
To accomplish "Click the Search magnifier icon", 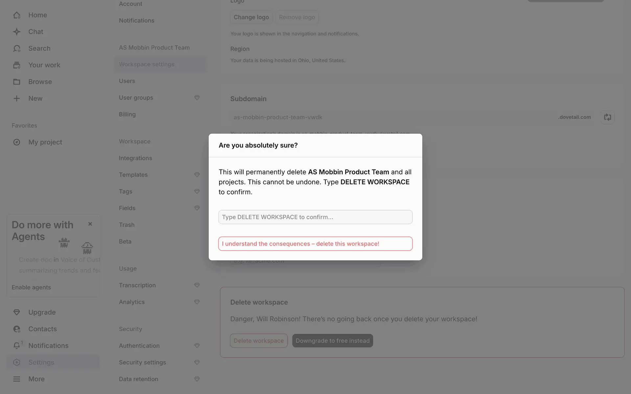I will tap(17, 49).
